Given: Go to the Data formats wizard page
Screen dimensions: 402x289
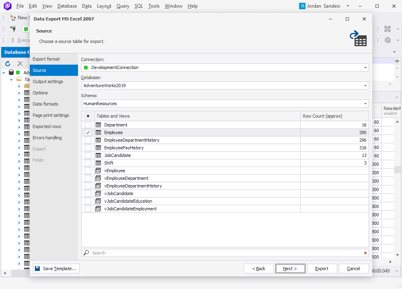Looking at the screenshot, I should pos(54,104).
